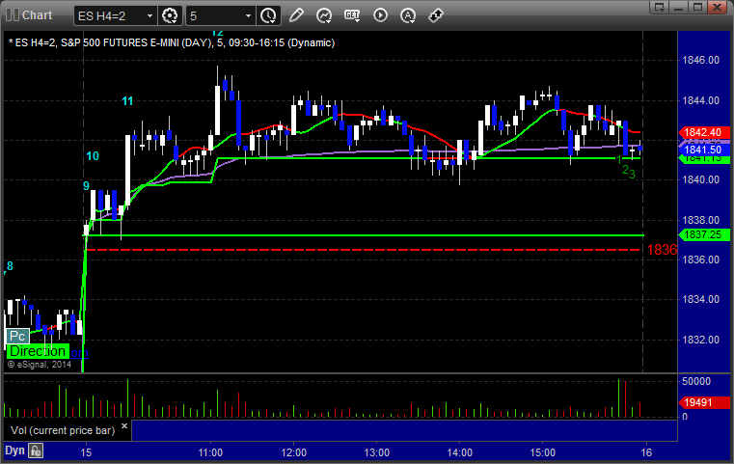734x464 pixels.
Task: Click the symbol link icon
Action: pos(436,15)
